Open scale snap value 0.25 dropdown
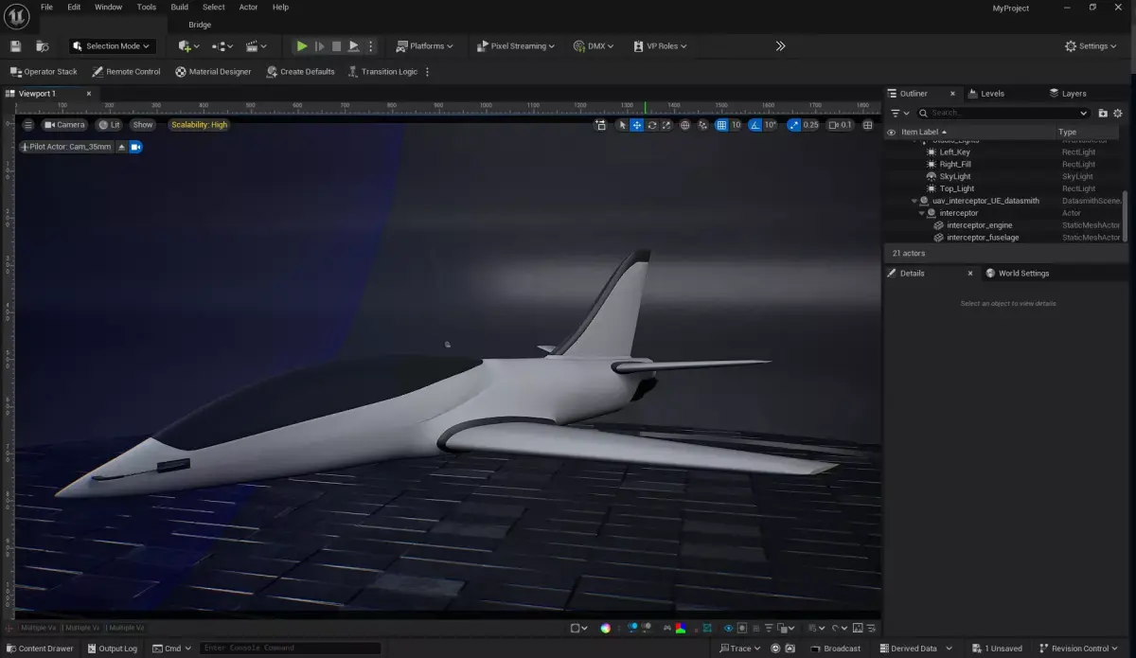 (810, 125)
